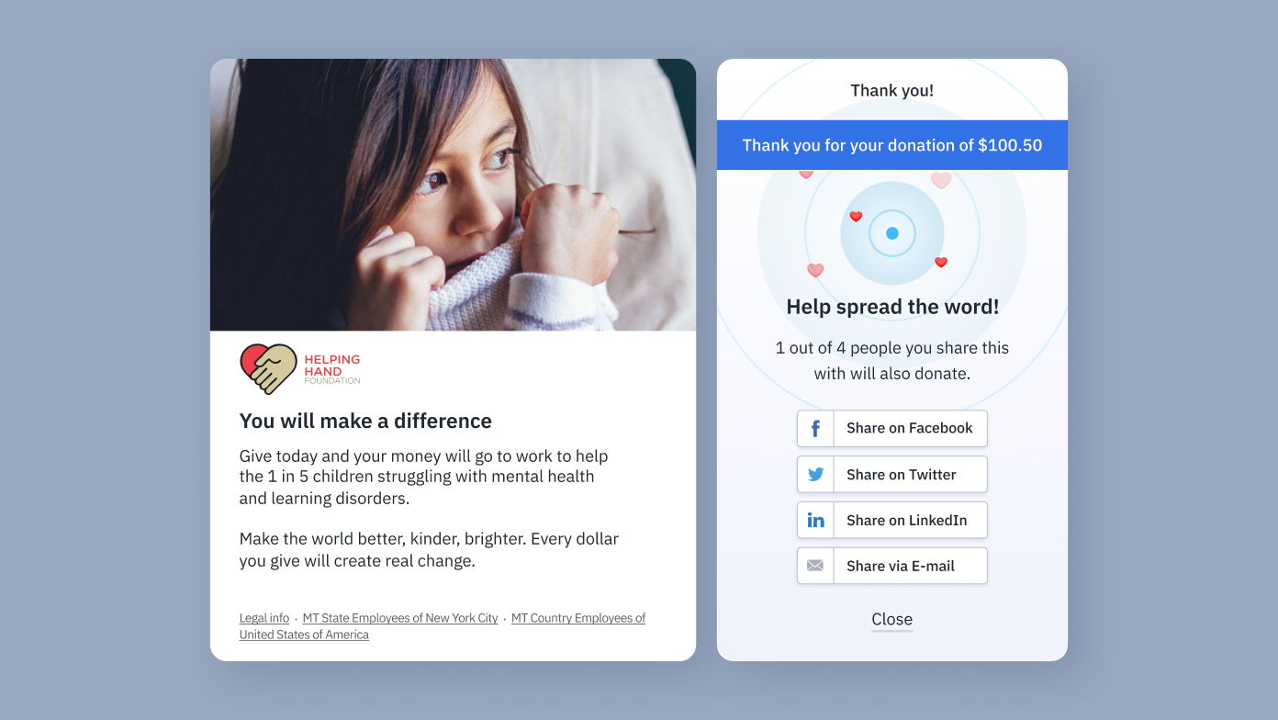This screenshot has width=1278, height=720.
Task: Click the child photo in donation card
Action: 453,195
